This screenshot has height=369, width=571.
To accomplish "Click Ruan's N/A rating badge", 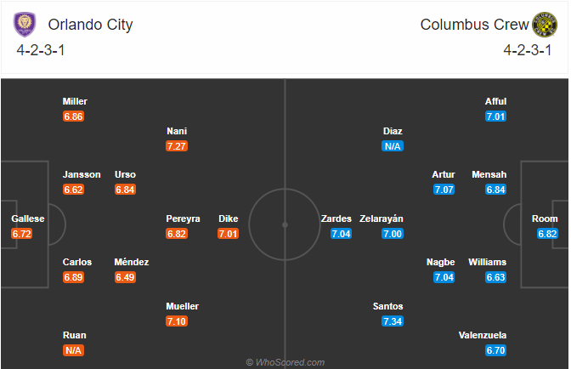I will point(73,350).
